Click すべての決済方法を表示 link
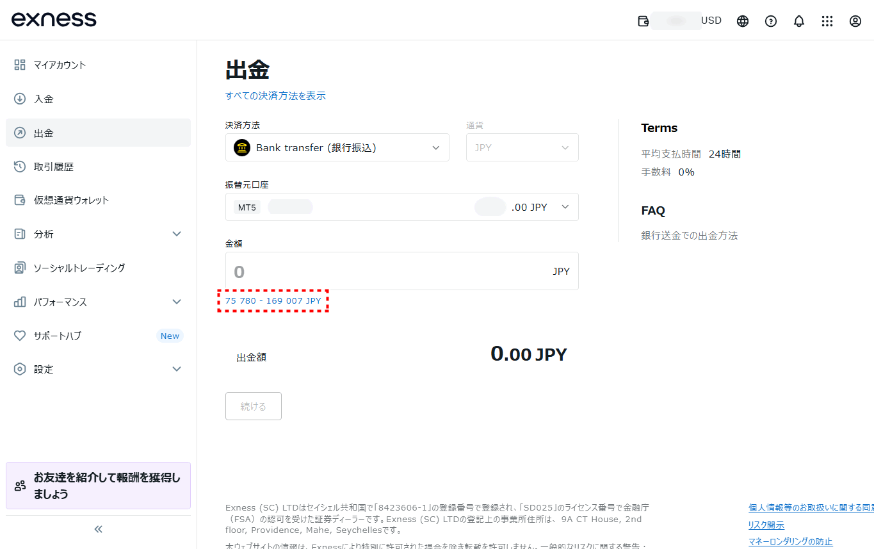This screenshot has width=874, height=549. pyautogui.click(x=275, y=96)
